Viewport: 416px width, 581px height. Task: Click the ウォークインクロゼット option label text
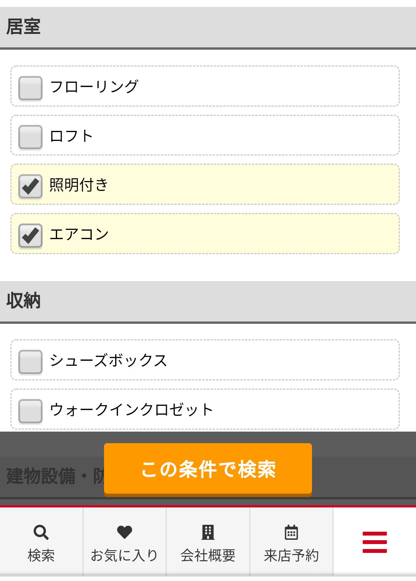[x=131, y=409]
